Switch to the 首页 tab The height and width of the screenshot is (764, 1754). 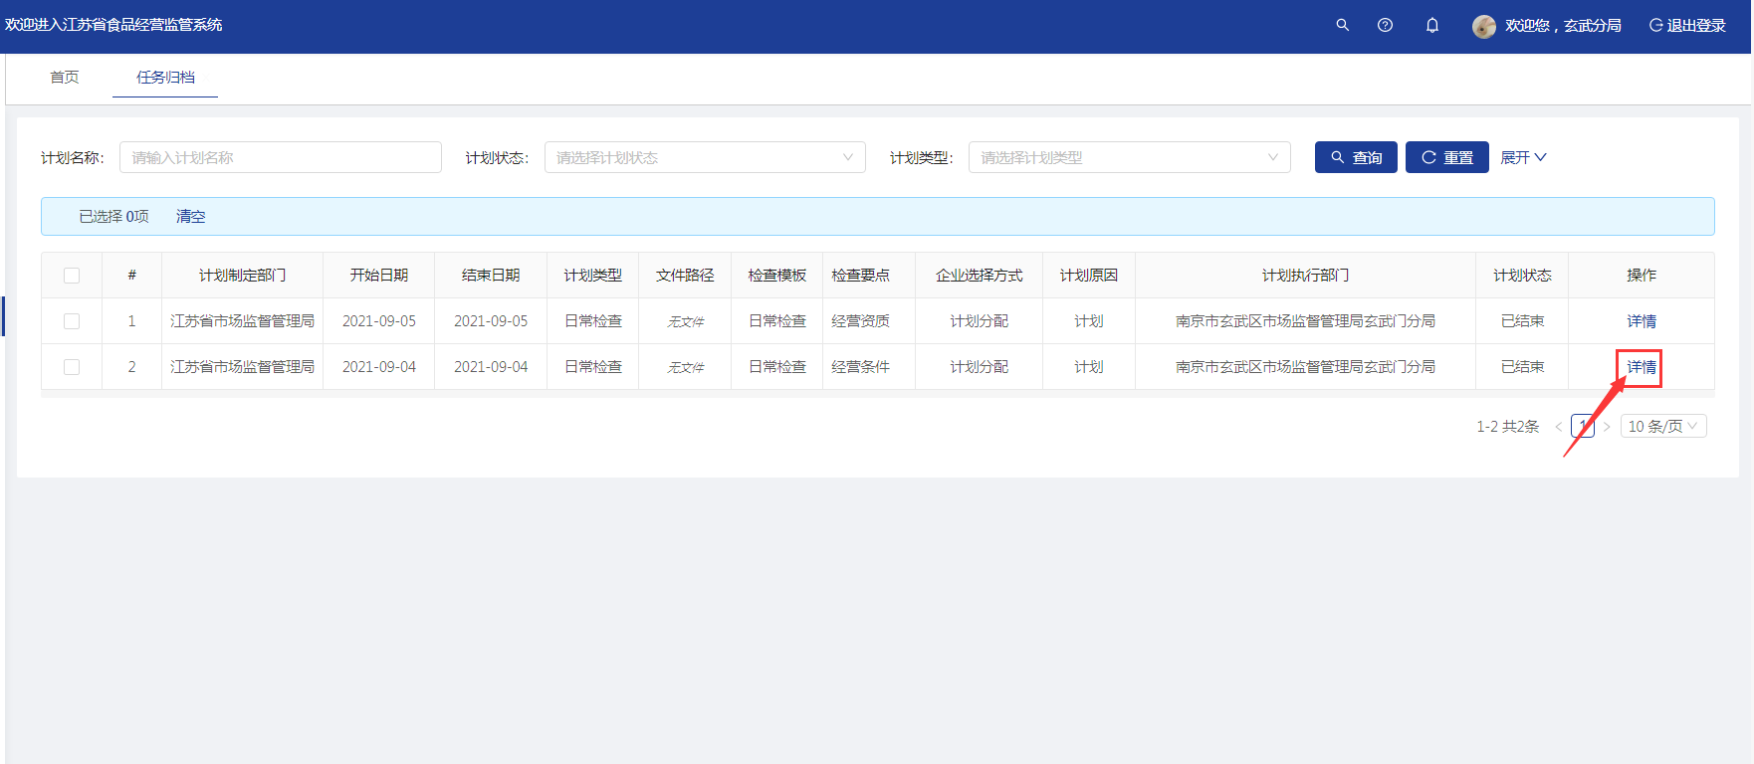tap(65, 77)
